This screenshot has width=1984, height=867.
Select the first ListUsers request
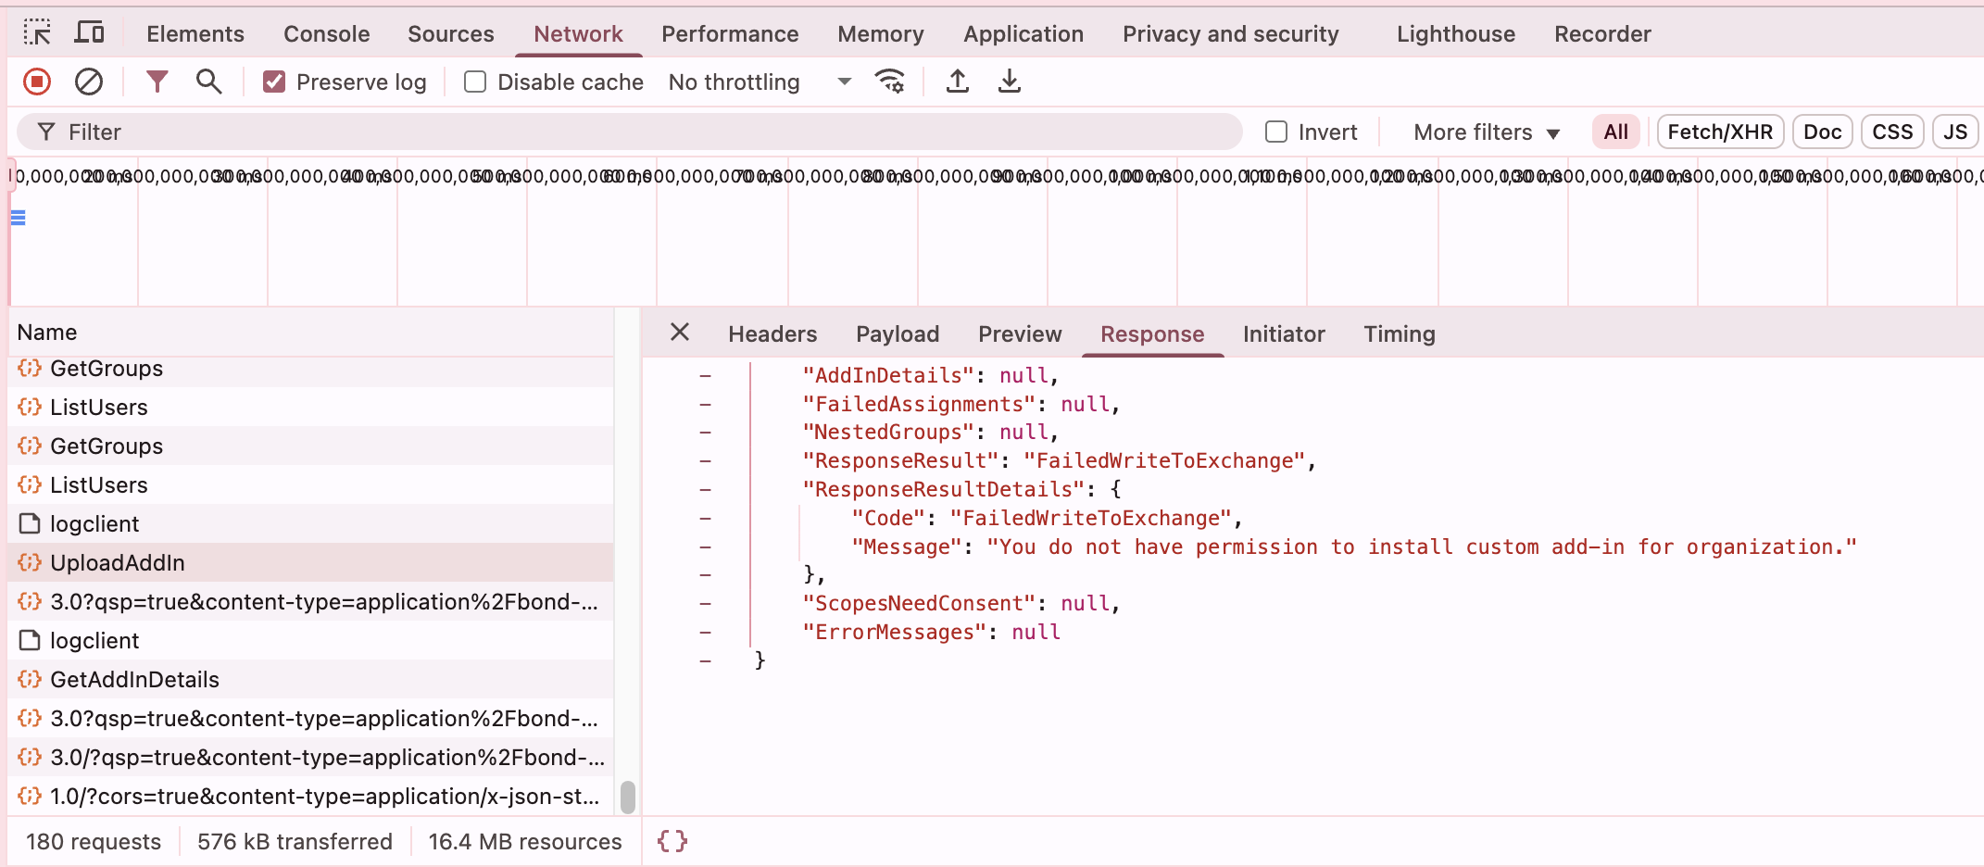[x=310, y=407]
